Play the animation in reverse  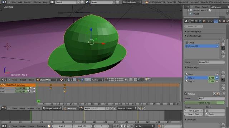(121, 126)
